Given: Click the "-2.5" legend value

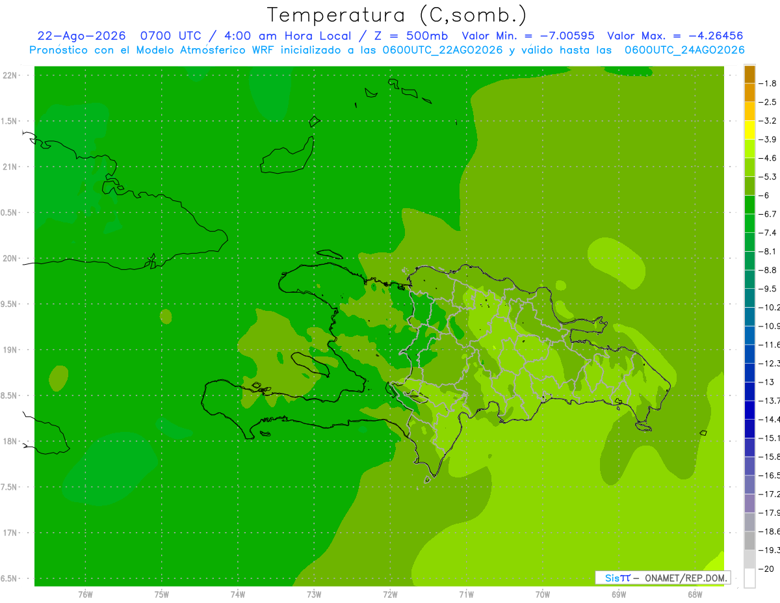Looking at the screenshot, I should click(x=769, y=102).
